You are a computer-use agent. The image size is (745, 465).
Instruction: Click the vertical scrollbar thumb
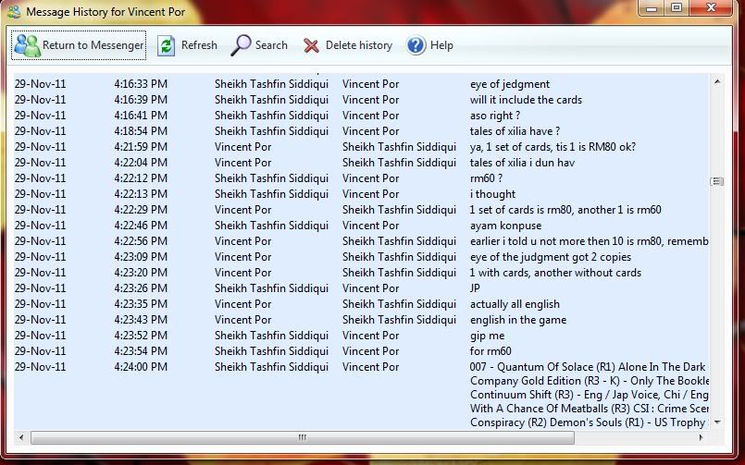point(716,181)
